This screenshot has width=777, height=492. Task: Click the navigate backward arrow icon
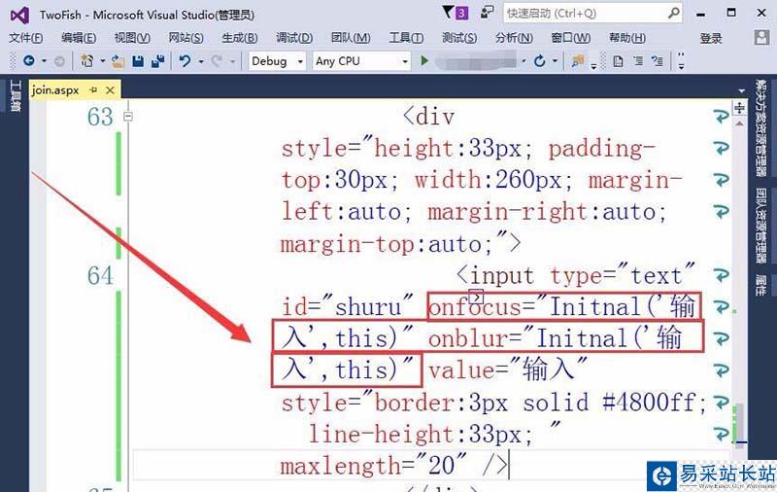point(29,61)
